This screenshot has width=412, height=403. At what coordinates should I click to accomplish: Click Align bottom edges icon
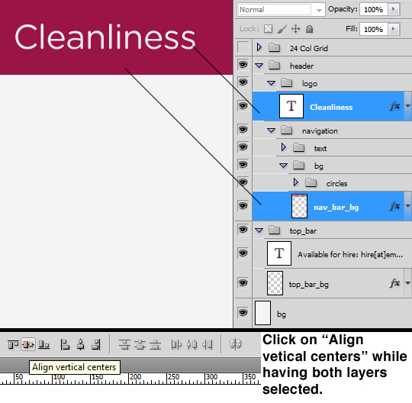pos(44,344)
